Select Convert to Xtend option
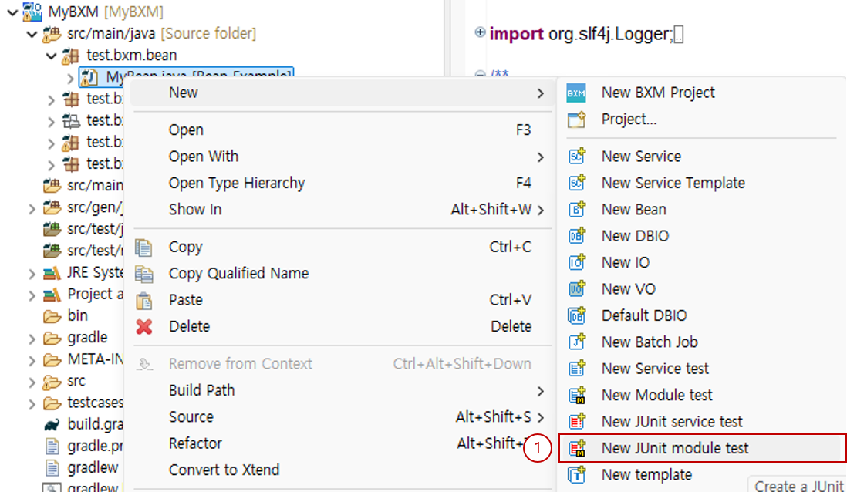This screenshot has height=492, width=847. point(224,470)
